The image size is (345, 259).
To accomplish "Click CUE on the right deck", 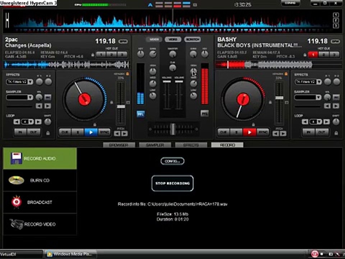I will (x=224, y=132).
